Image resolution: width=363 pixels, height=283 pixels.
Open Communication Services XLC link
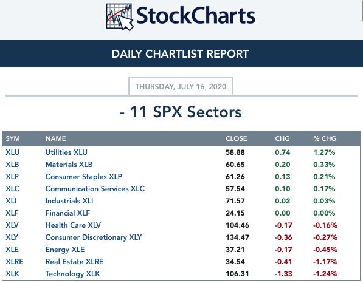(95, 189)
